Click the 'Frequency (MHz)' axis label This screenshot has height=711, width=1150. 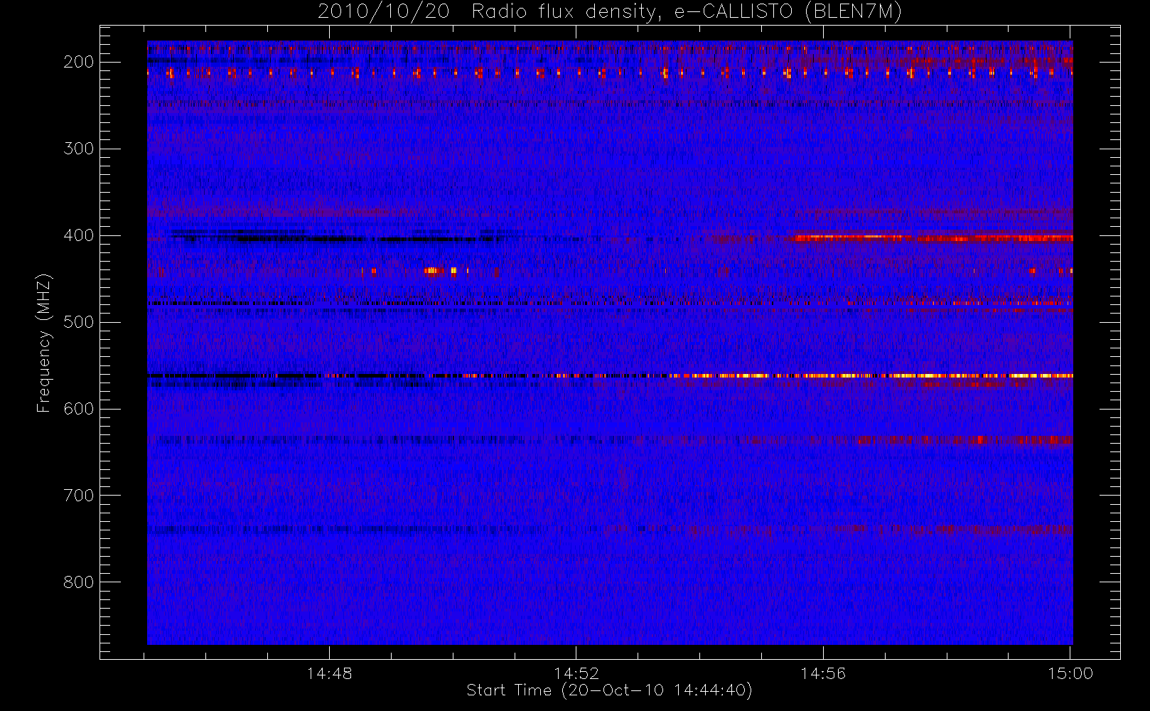(44, 343)
